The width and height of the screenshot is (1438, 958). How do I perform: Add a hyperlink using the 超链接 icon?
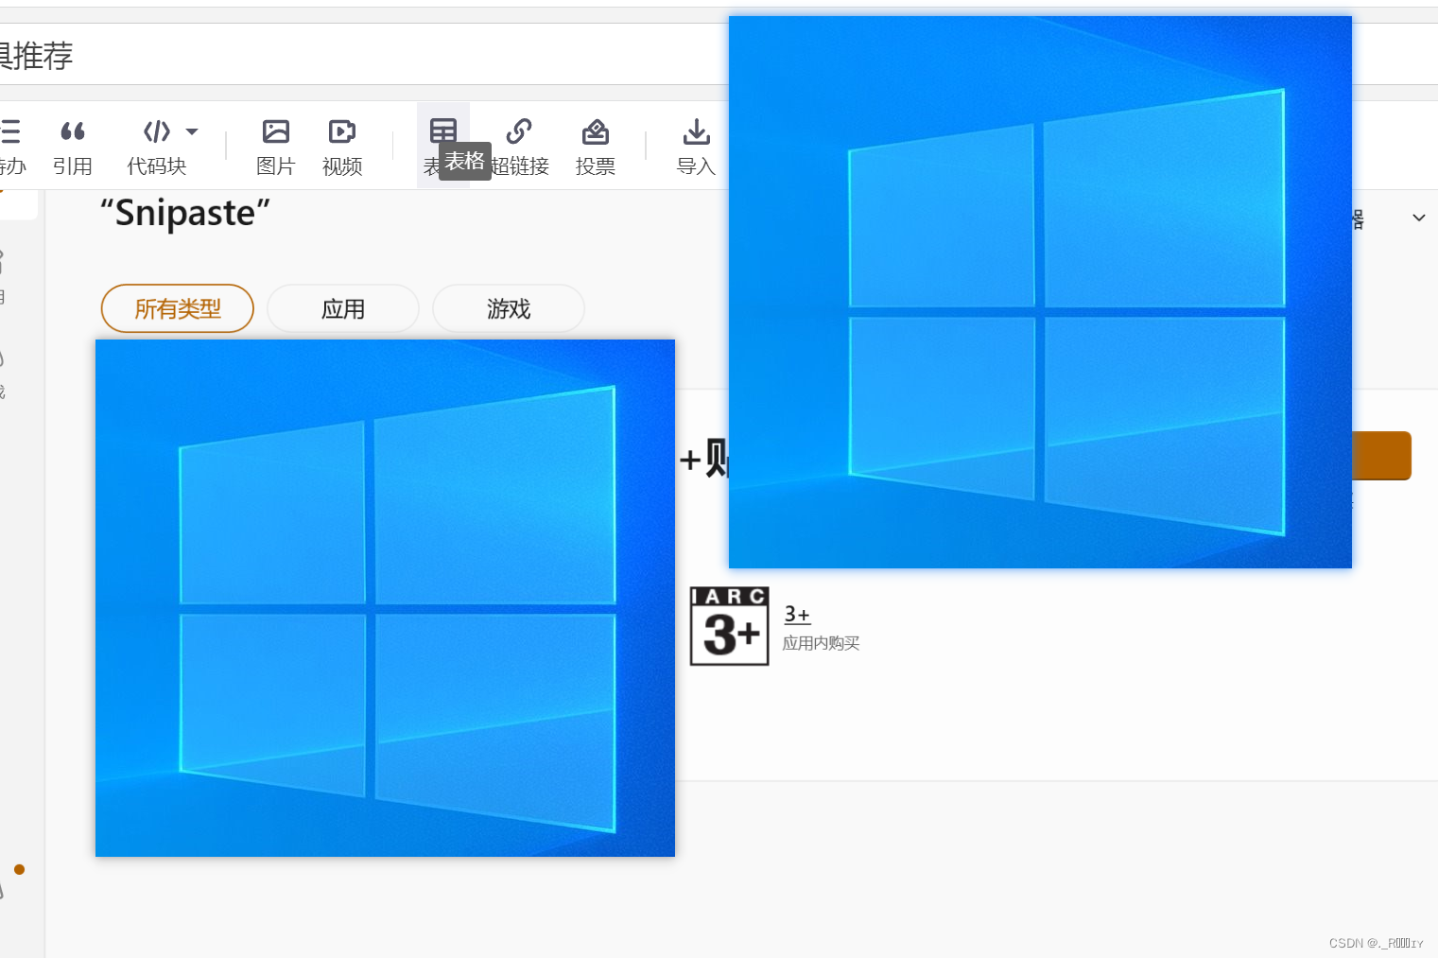point(519,132)
